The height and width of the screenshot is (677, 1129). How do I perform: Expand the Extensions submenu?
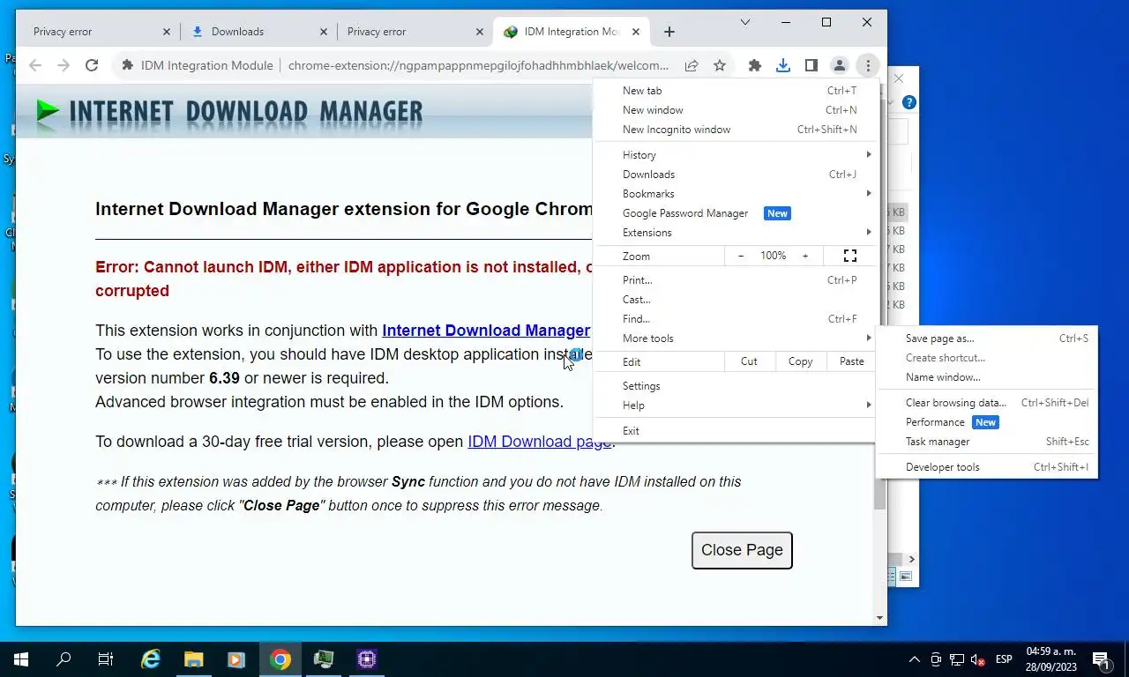point(736,233)
